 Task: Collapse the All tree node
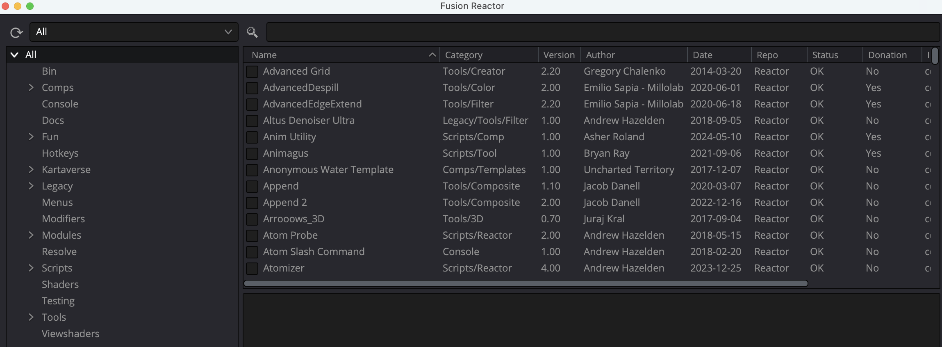coord(14,55)
